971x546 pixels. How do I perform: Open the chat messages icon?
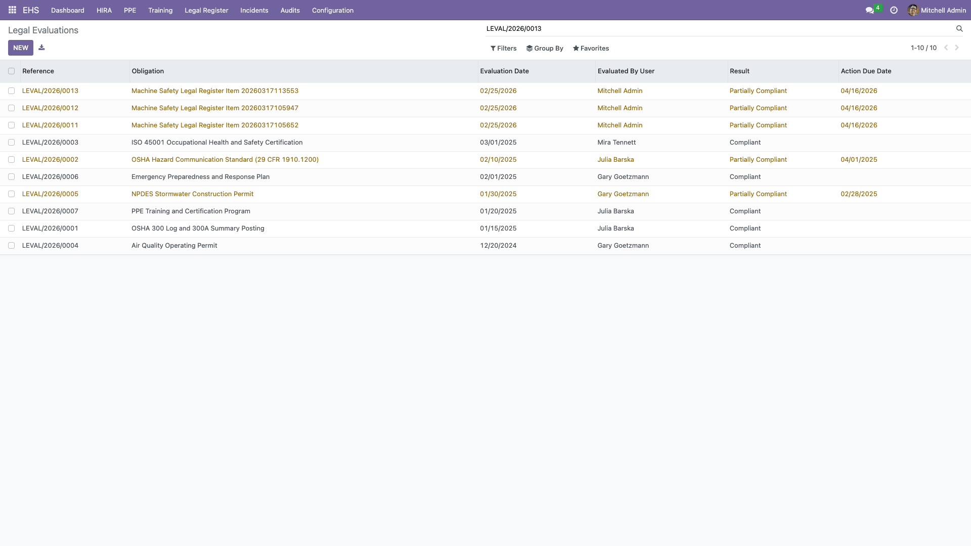click(x=869, y=10)
